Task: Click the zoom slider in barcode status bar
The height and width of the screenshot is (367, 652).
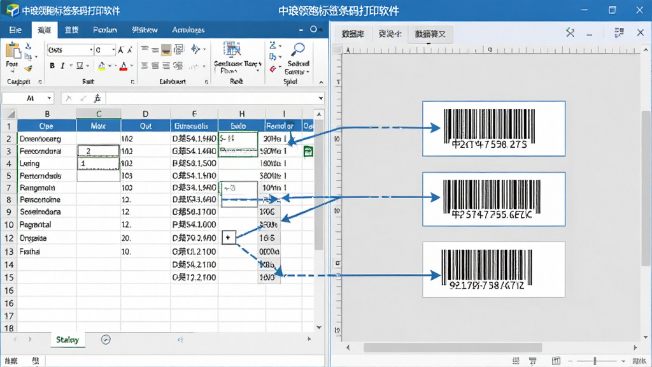Action: pyautogui.click(x=595, y=361)
